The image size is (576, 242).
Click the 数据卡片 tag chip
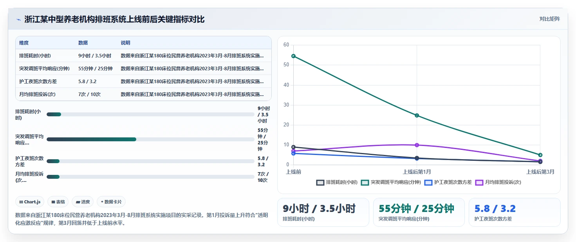click(x=111, y=202)
